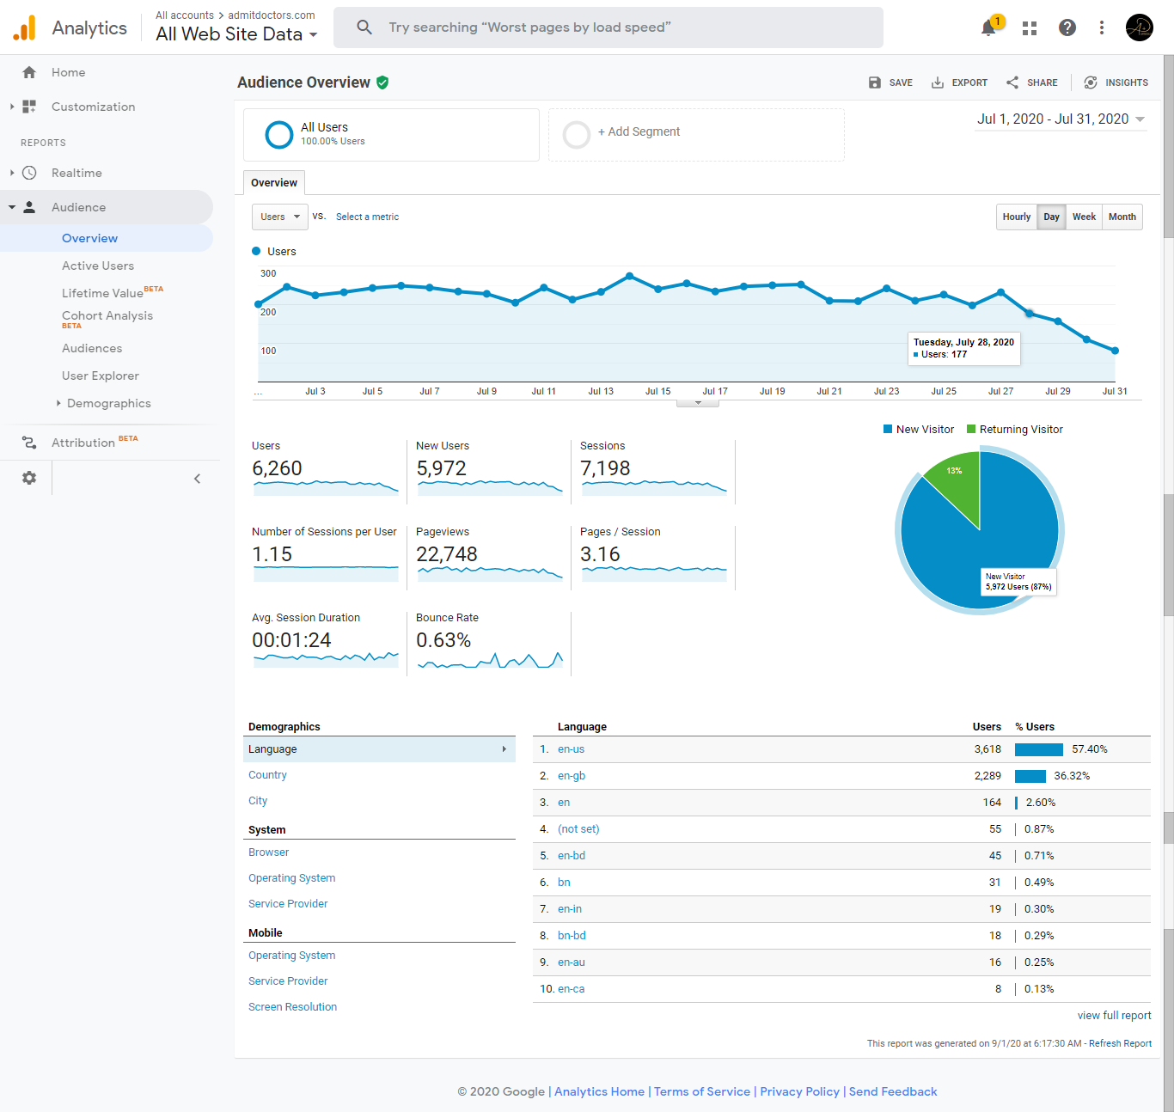
Task: Click + Add Segment
Action: [639, 131]
